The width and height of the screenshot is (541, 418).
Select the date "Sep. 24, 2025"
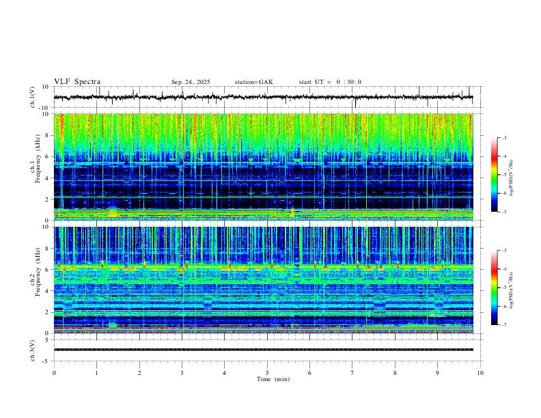pyautogui.click(x=191, y=82)
